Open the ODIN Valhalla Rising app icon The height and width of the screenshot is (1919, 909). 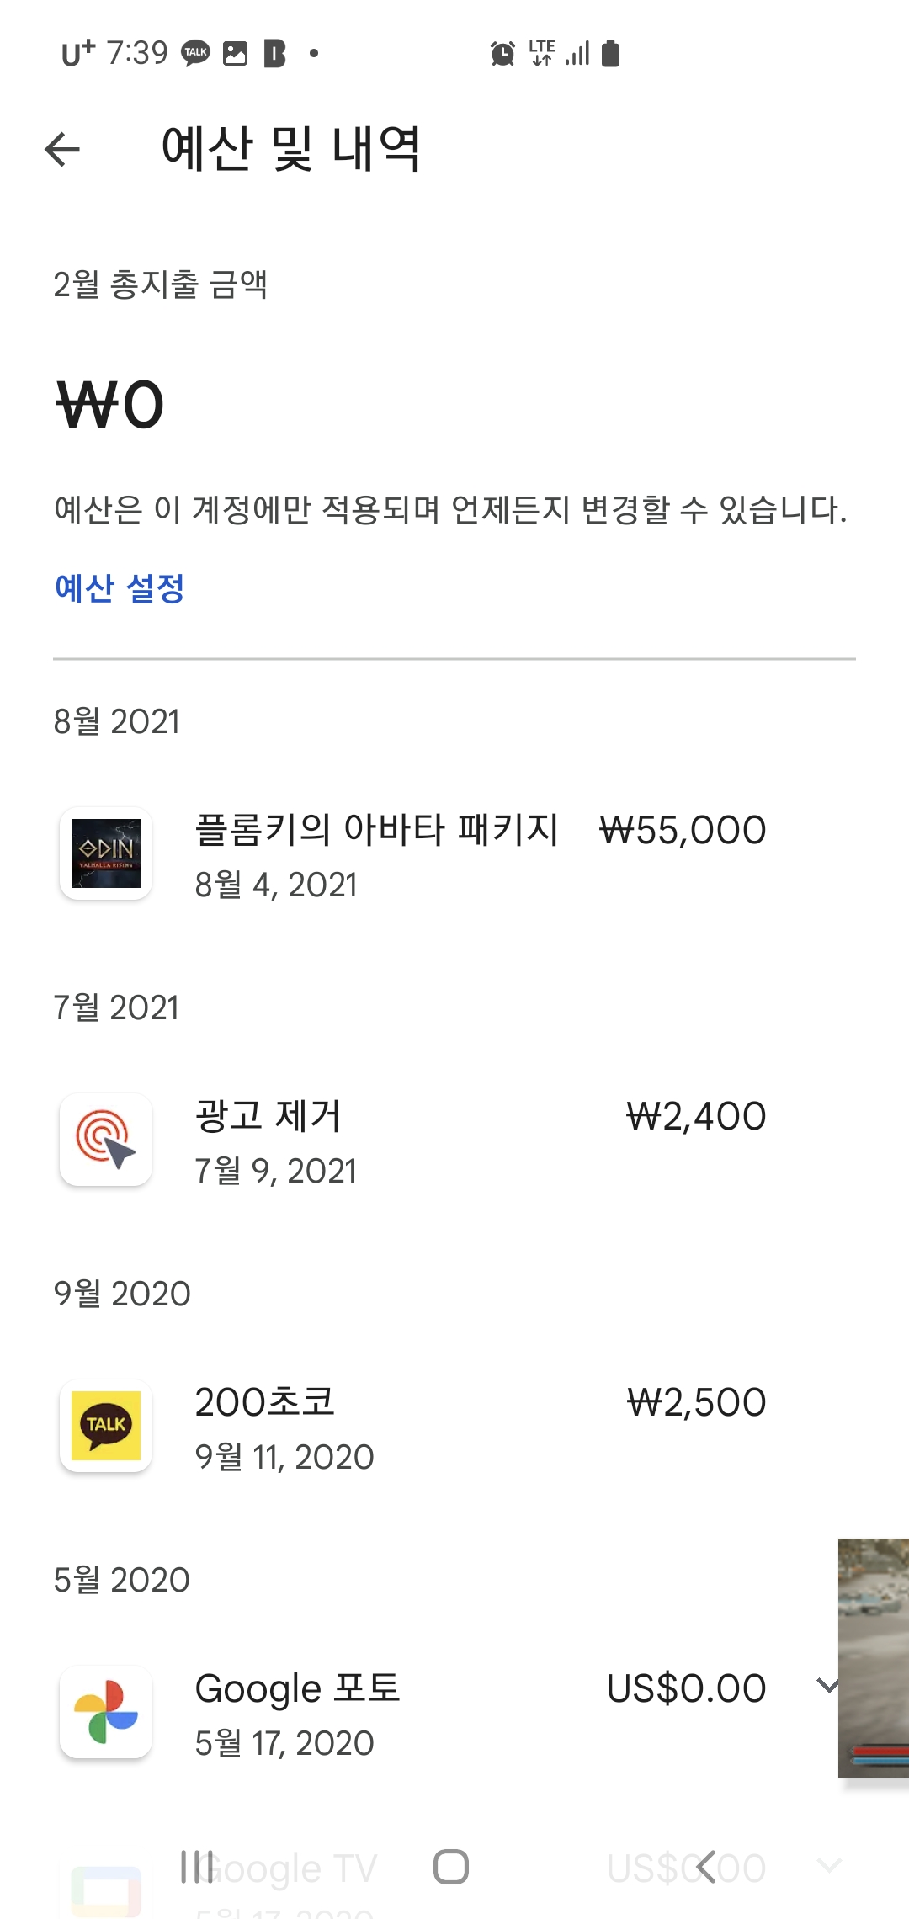click(x=106, y=853)
